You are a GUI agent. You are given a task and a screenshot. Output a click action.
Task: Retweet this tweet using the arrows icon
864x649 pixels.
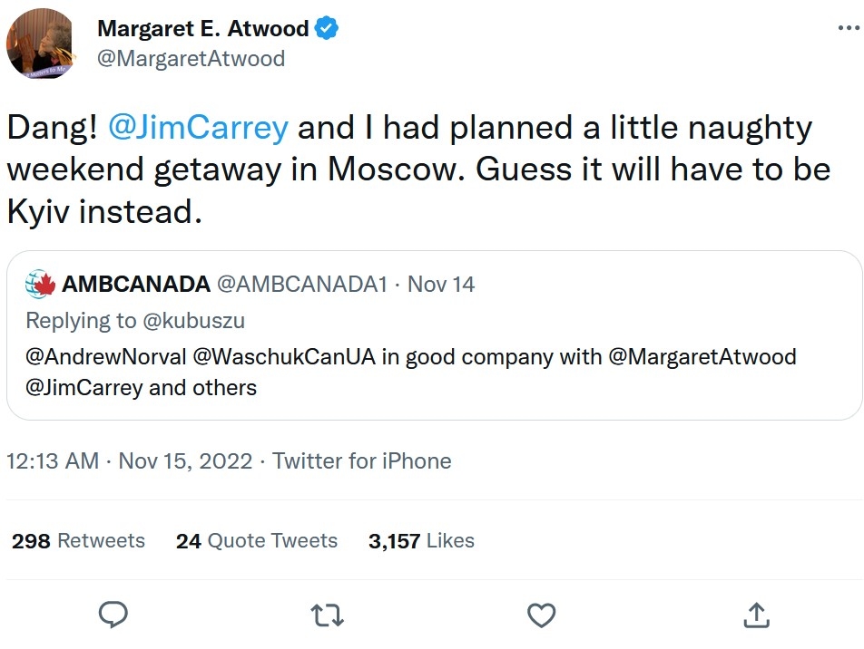pos(327,615)
